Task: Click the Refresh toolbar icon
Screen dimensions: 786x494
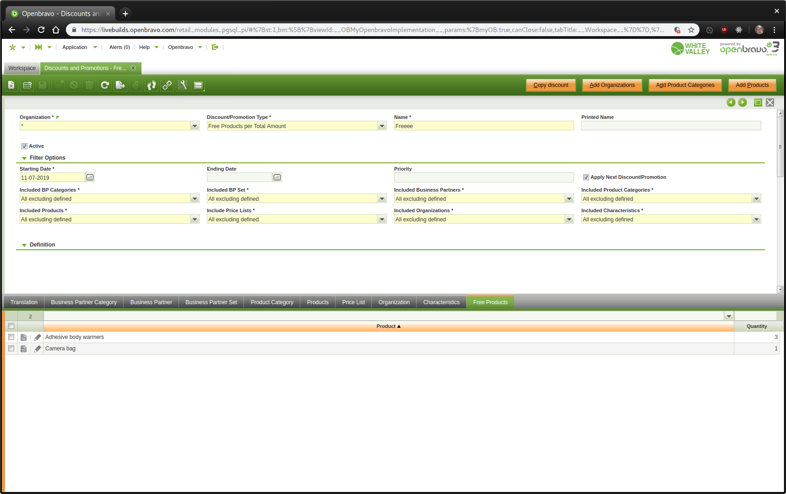Action: 105,85
